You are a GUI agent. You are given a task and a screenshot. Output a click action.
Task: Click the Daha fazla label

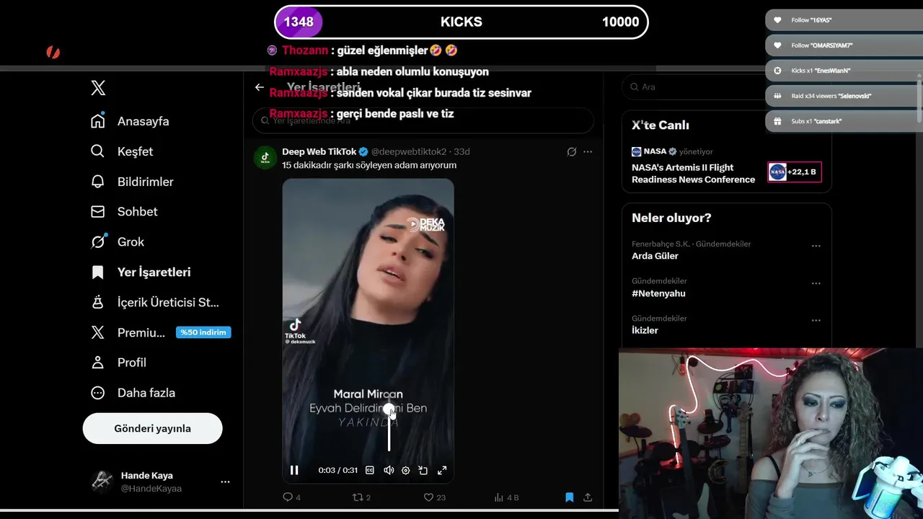click(146, 393)
